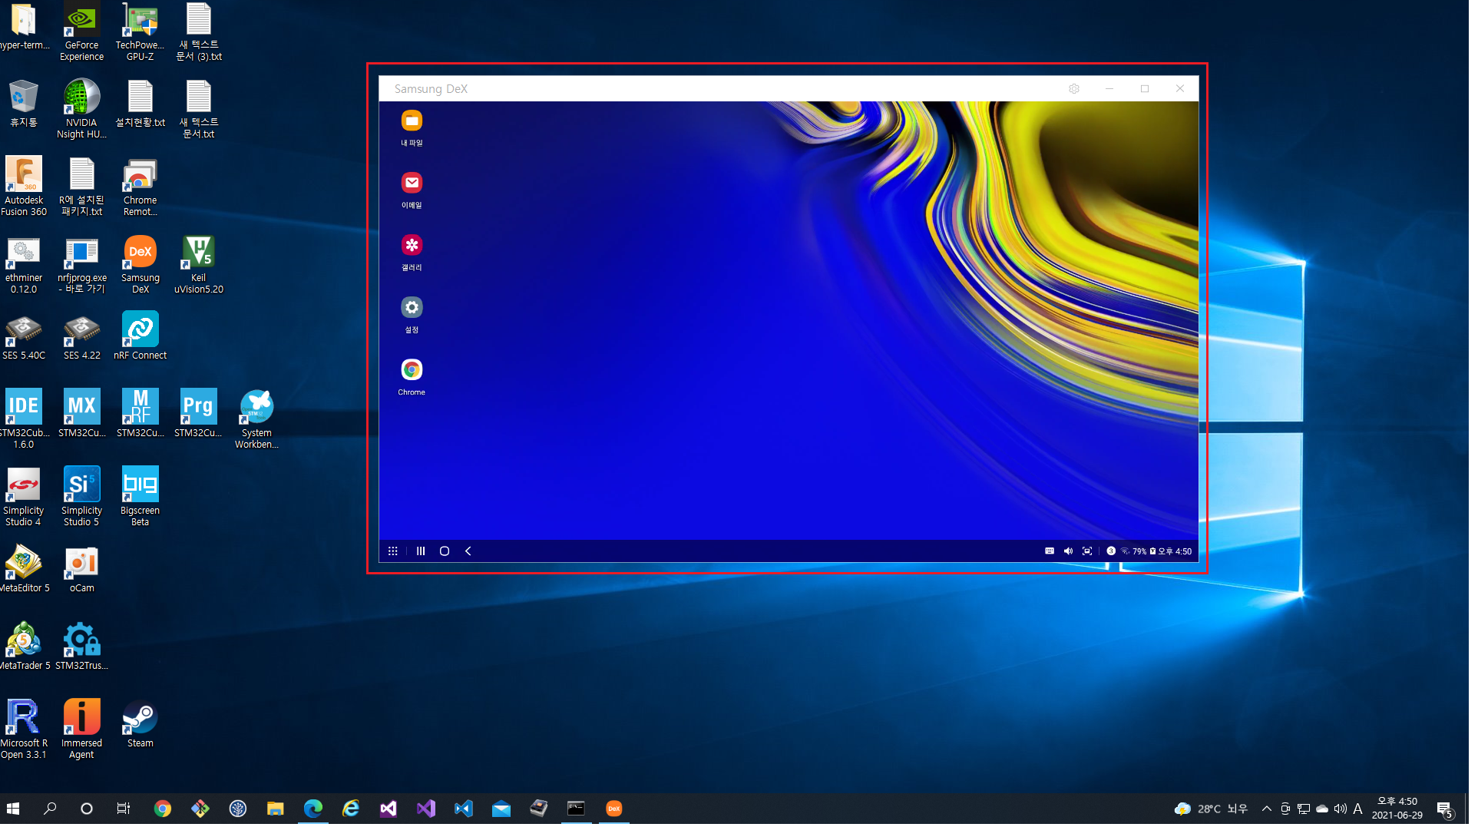Image resolution: width=1478 pixels, height=827 pixels.
Task: Select the ethminer 0.12.0 desktop icon
Action: click(x=24, y=266)
